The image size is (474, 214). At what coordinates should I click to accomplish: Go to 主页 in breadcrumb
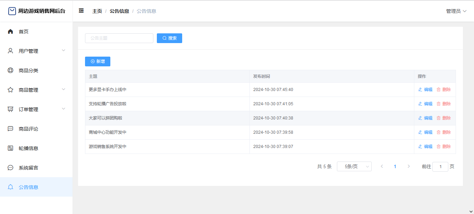coord(97,11)
